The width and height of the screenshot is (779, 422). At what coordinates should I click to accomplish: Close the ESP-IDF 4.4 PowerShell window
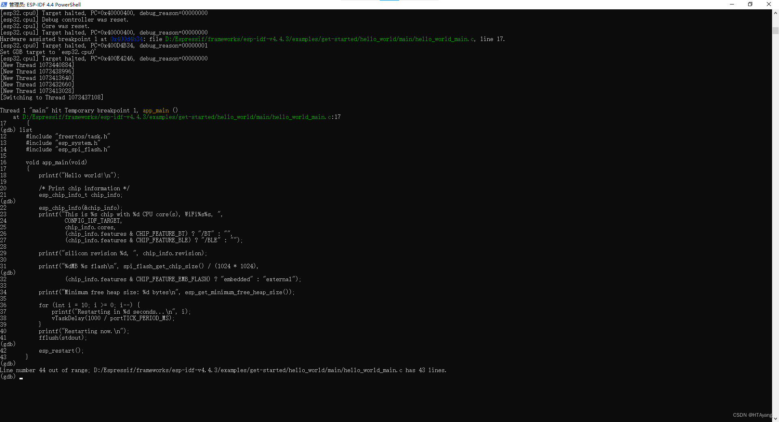[769, 4]
